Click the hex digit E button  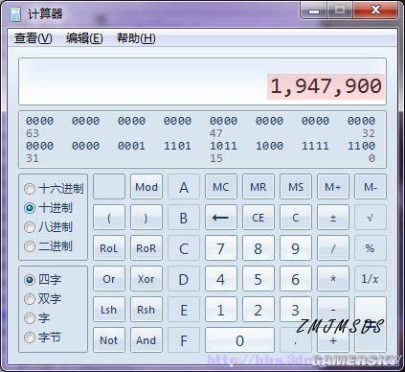click(184, 310)
